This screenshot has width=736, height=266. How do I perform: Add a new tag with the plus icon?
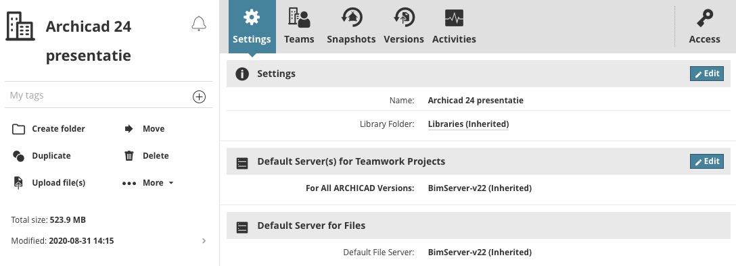199,97
